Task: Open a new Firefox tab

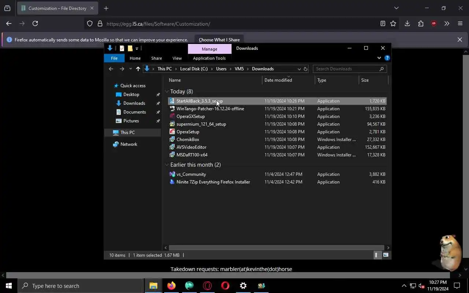Action: (x=106, y=8)
